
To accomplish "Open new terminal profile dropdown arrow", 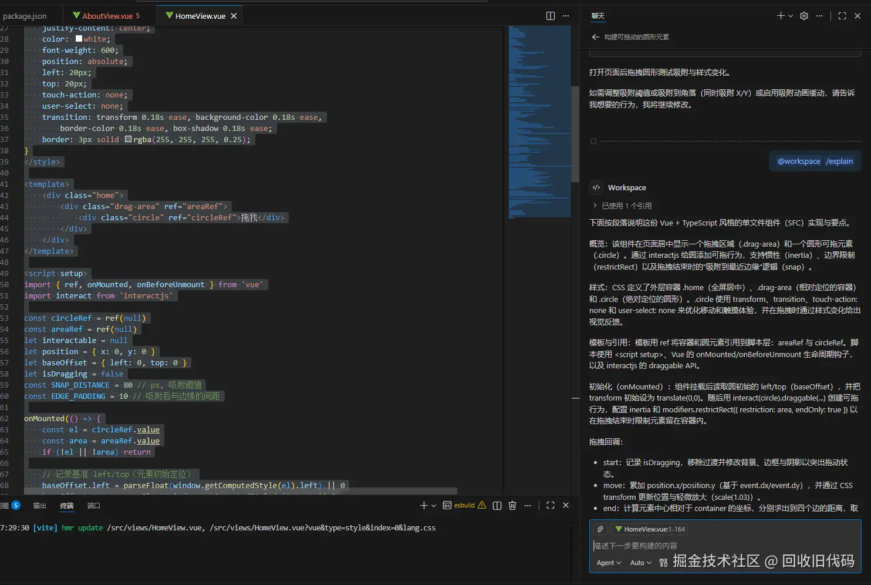I will click(x=434, y=505).
